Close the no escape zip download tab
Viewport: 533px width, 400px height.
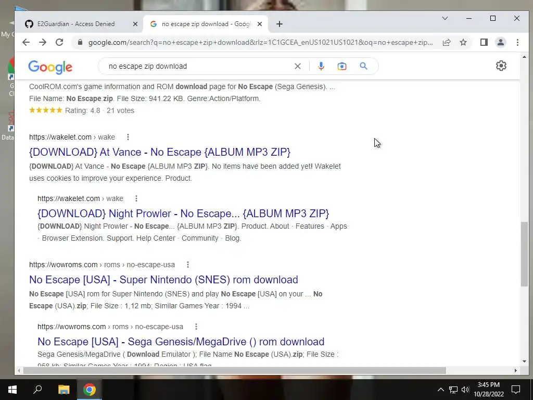click(260, 24)
